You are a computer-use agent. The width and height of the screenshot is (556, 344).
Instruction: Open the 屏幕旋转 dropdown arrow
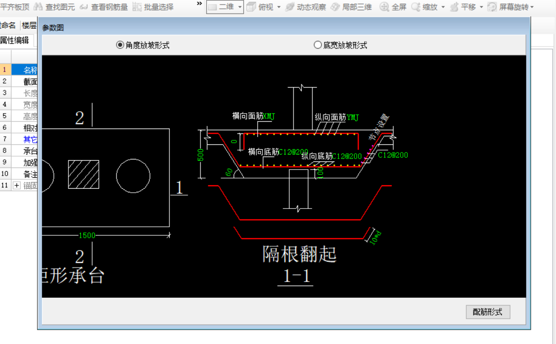532,7
